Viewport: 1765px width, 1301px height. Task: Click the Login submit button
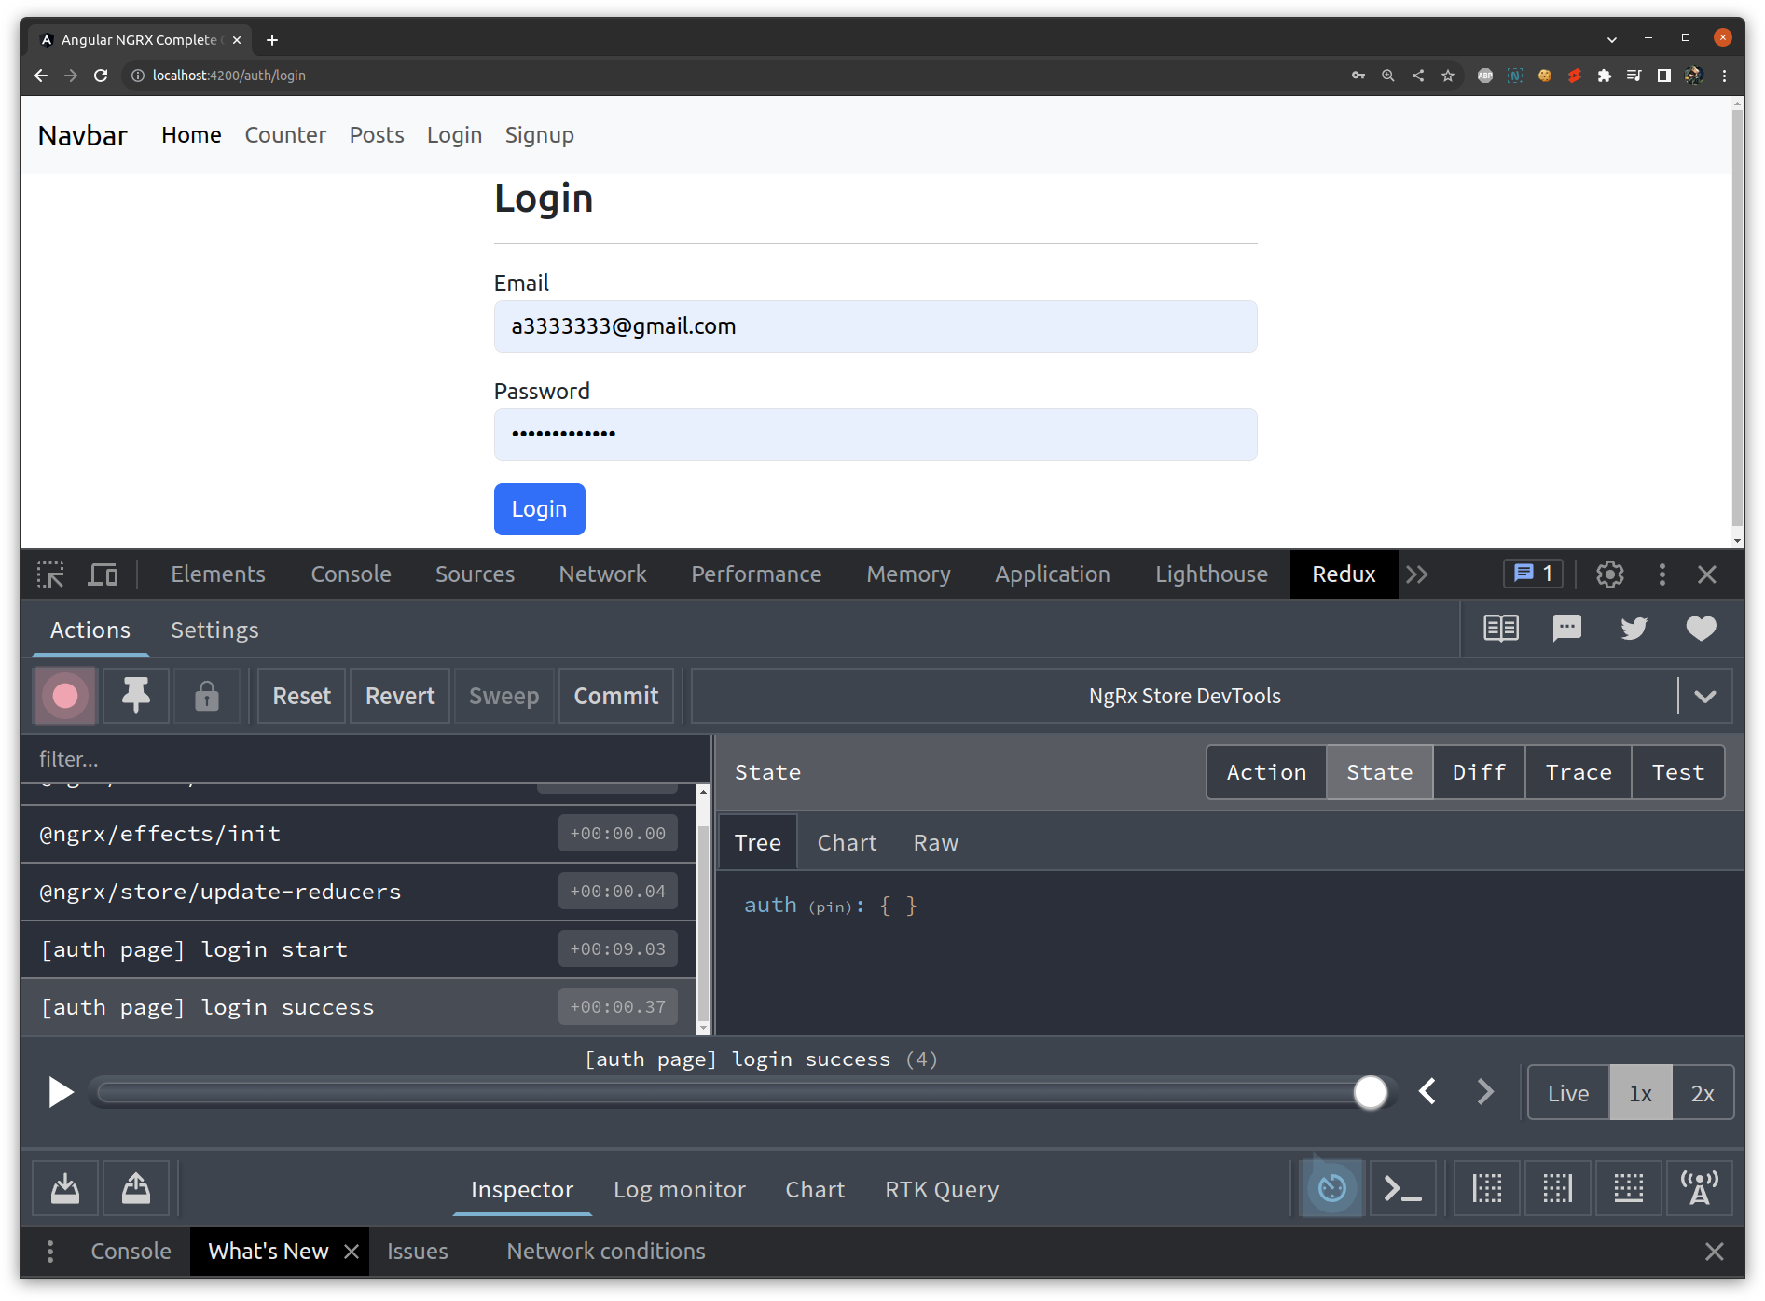coord(539,509)
